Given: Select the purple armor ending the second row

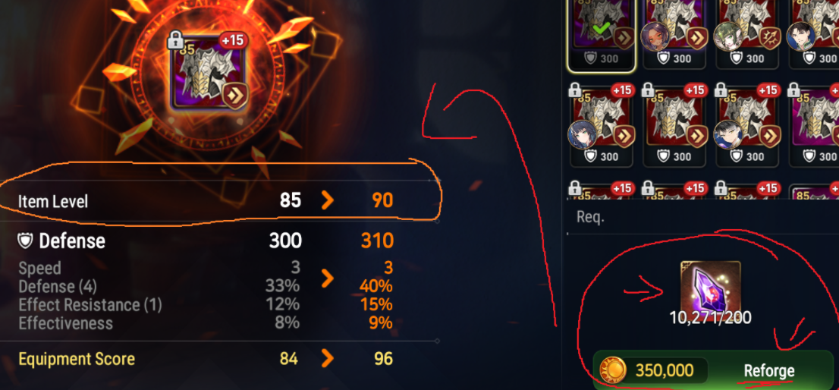Looking at the screenshot, I should [814, 126].
